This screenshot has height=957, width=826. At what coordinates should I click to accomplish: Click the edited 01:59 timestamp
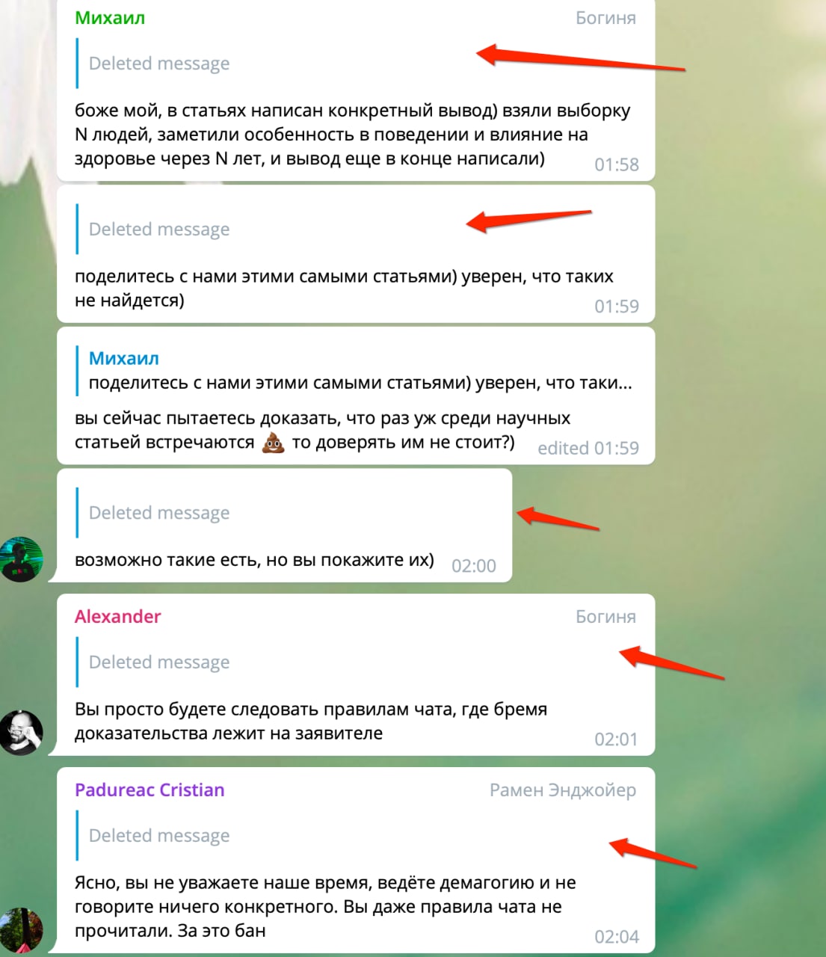click(x=588, y=448)
